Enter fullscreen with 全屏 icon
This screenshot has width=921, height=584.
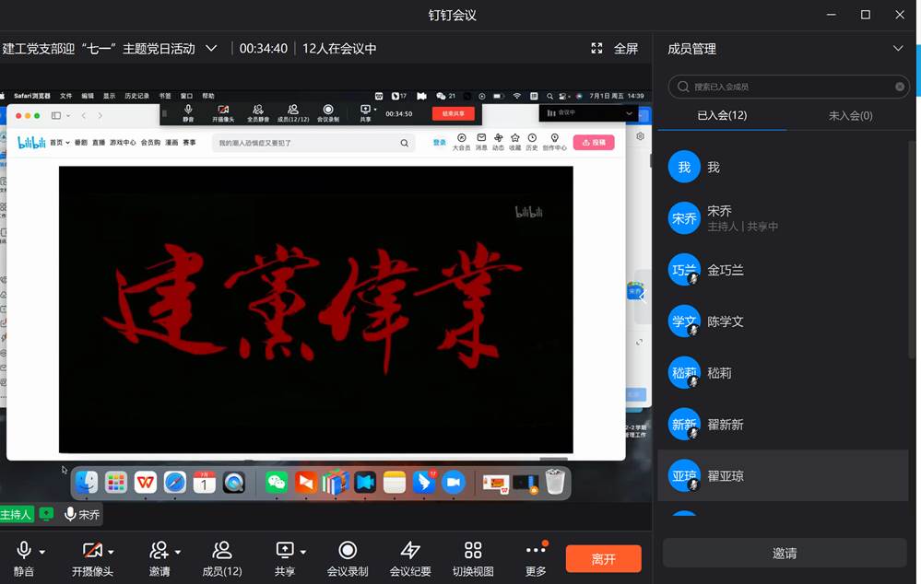596,48
